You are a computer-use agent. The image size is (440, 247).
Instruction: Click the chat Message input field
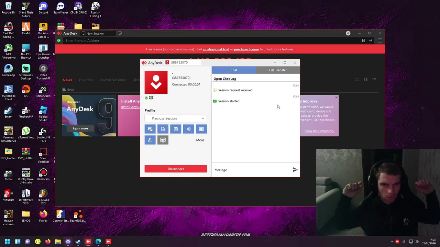(x=252, y=170)
